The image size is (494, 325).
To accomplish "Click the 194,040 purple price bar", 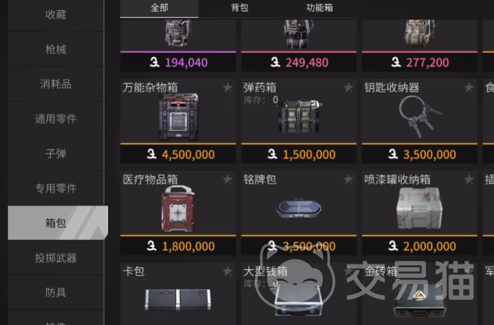I will pyautogui.click(x=178, y=62).
